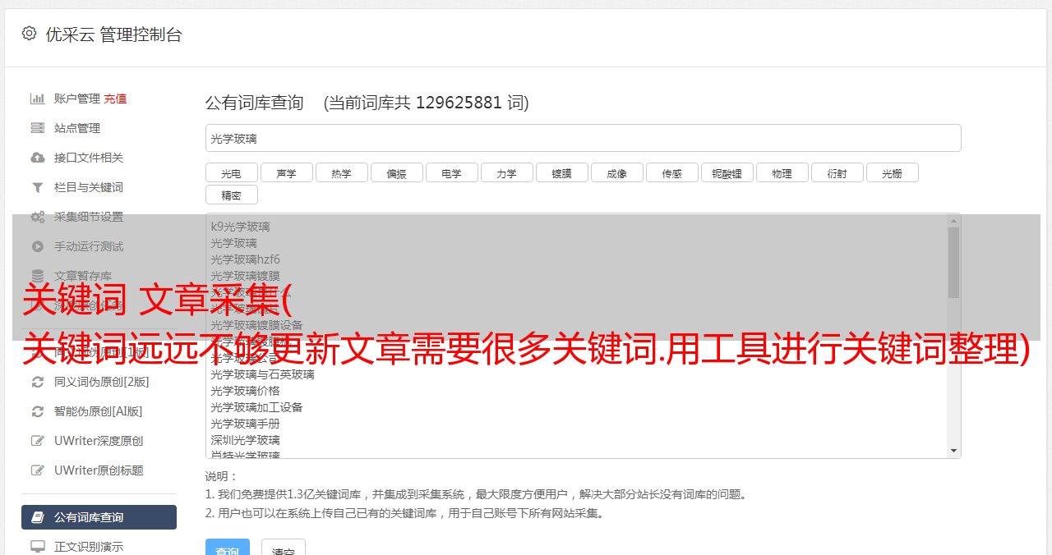
Task: Click the keyword search input containing 光学玻璃
Action: [583, 138]
